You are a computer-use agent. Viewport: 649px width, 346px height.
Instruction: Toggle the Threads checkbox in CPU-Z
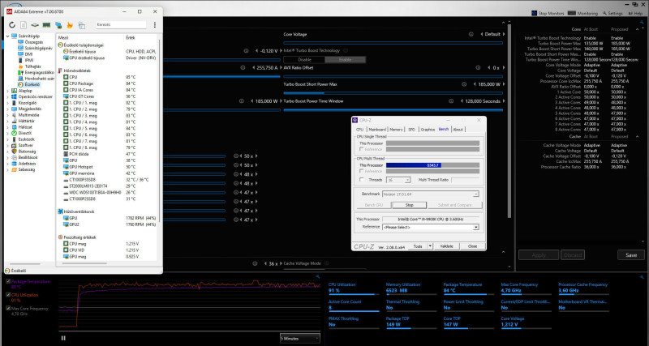tap(362, 180)
